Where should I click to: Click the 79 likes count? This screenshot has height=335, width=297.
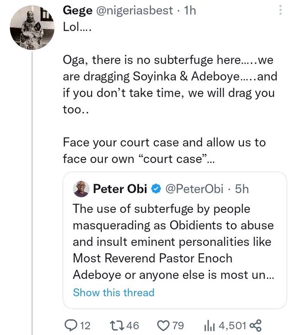(x=178, y=326)
